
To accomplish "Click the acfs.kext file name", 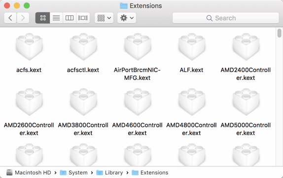I will (x=29, y=70).
